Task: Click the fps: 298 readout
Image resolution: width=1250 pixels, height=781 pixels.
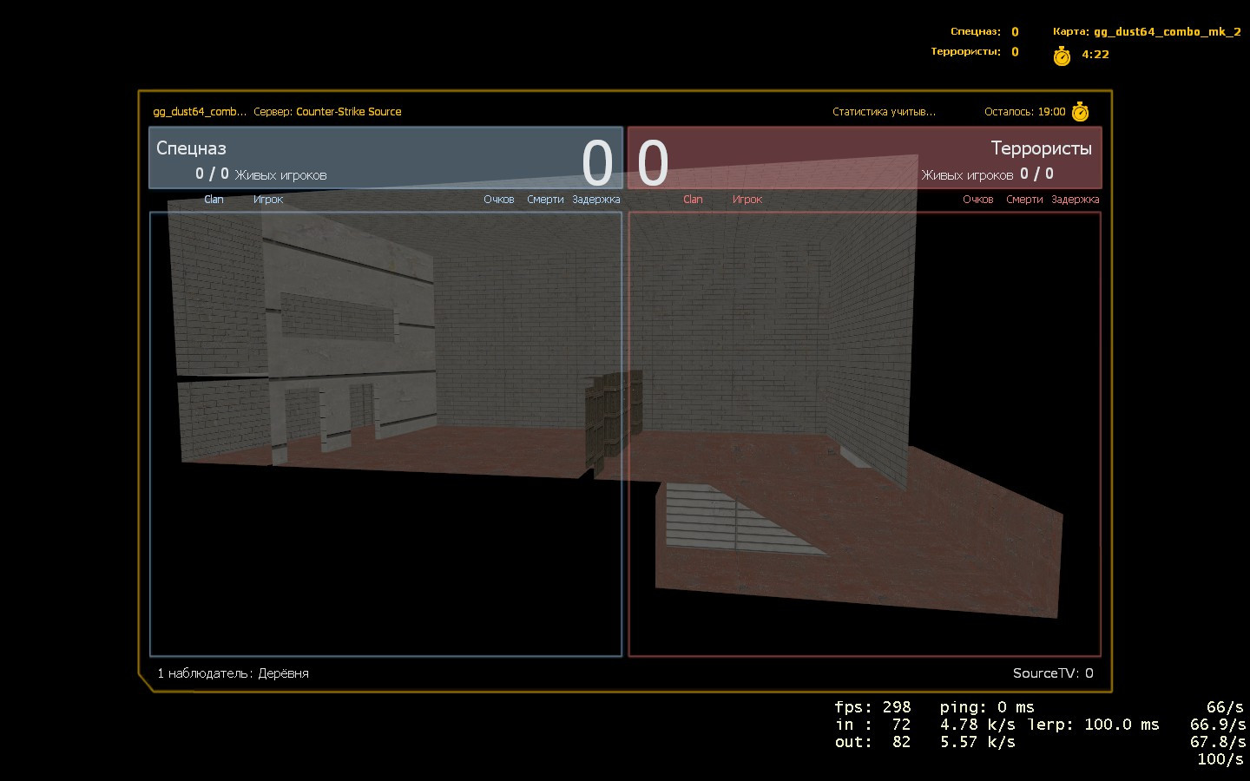Action: [x=873, y=707]
